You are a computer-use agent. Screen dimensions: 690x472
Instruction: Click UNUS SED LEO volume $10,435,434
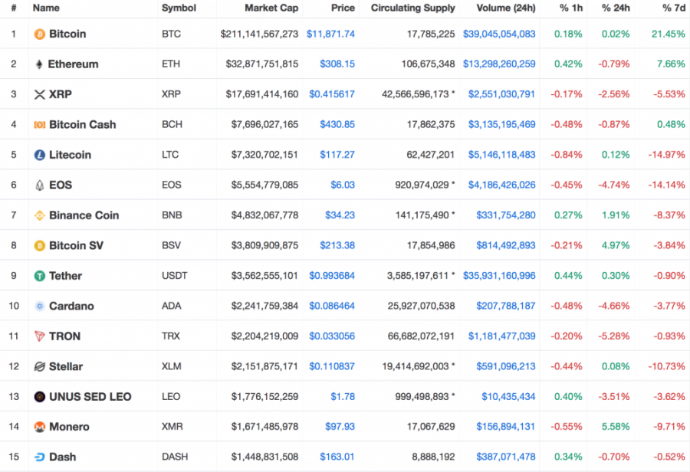pyautogui.click(x=508, y=397)
